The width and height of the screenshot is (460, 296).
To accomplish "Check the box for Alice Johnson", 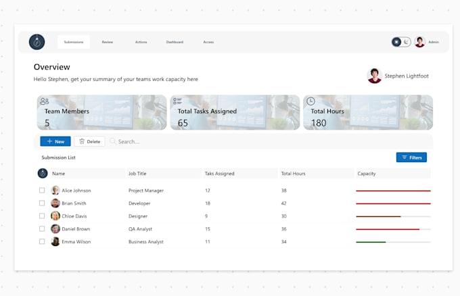I will pyautogui.click(x=42, y=190).
